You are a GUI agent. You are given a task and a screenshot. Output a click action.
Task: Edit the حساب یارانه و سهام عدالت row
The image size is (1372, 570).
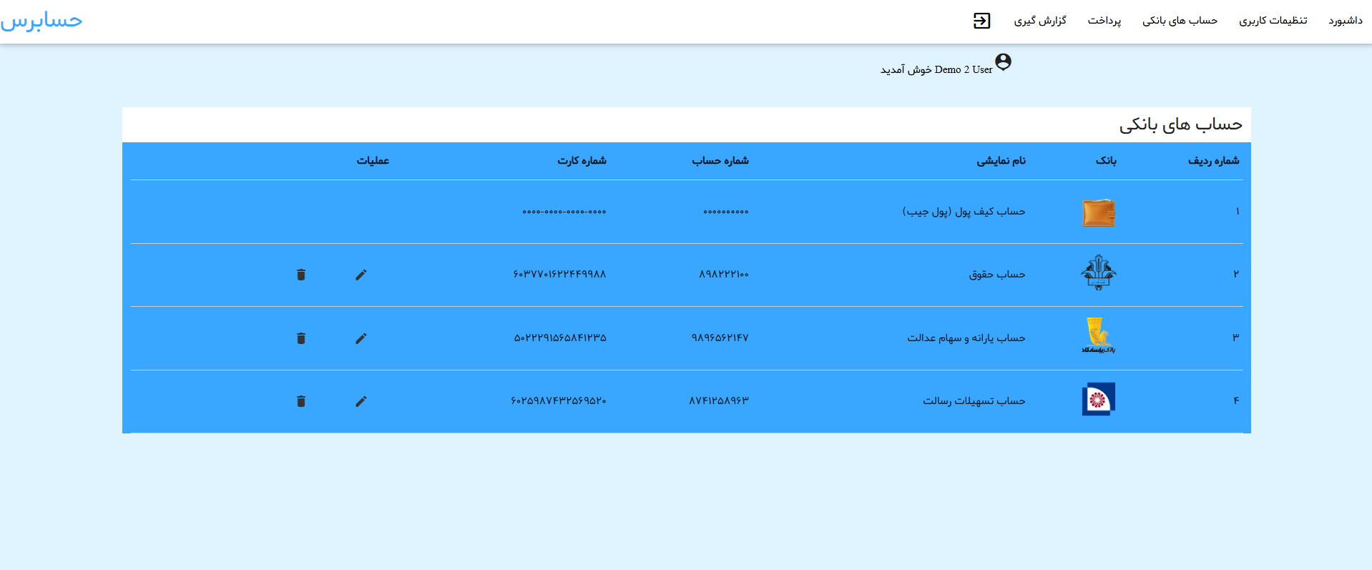point(361,338)
